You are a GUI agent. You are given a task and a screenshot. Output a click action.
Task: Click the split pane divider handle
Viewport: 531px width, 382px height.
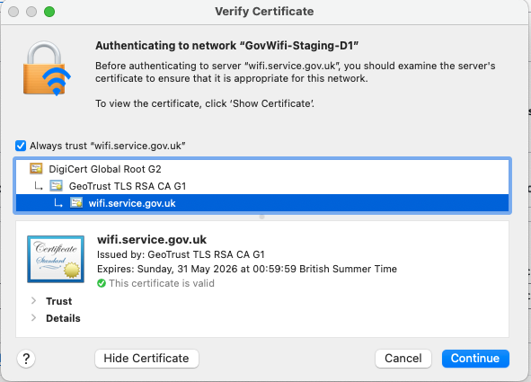coord(261,217)
